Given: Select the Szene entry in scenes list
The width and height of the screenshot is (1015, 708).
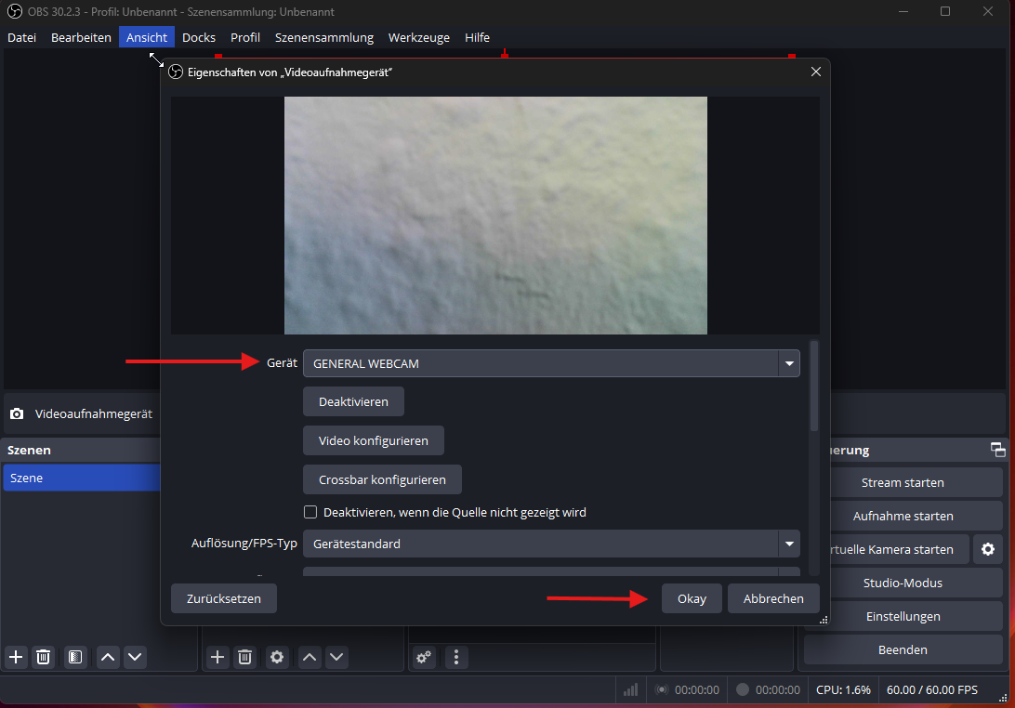Looking at the screenshot, I should [x=82, y=478].
